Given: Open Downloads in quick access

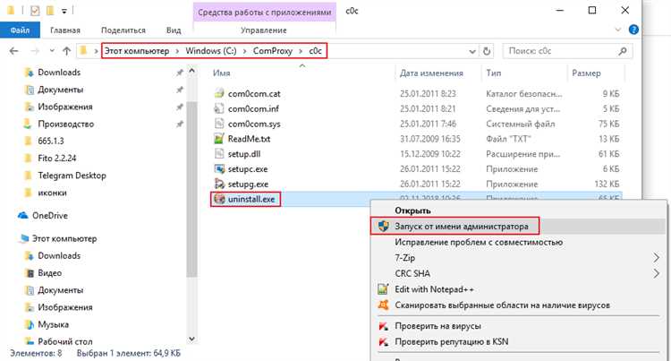Looking at the screenshot, I should coord(59,73).
